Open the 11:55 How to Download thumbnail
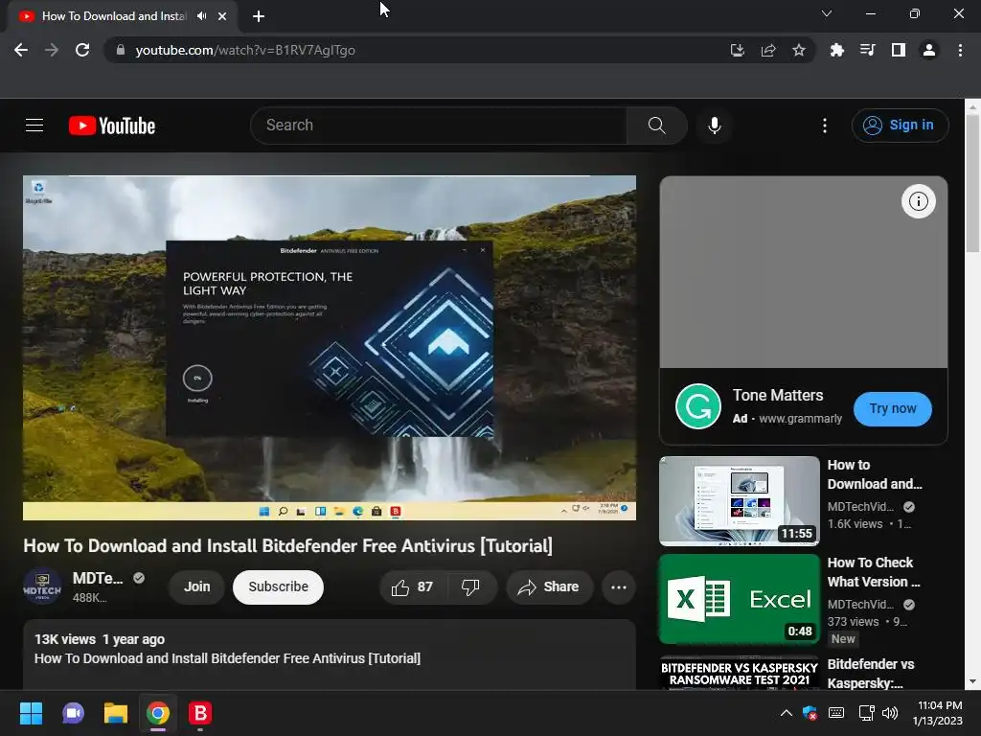981x736 pixels. coord(739,500)
